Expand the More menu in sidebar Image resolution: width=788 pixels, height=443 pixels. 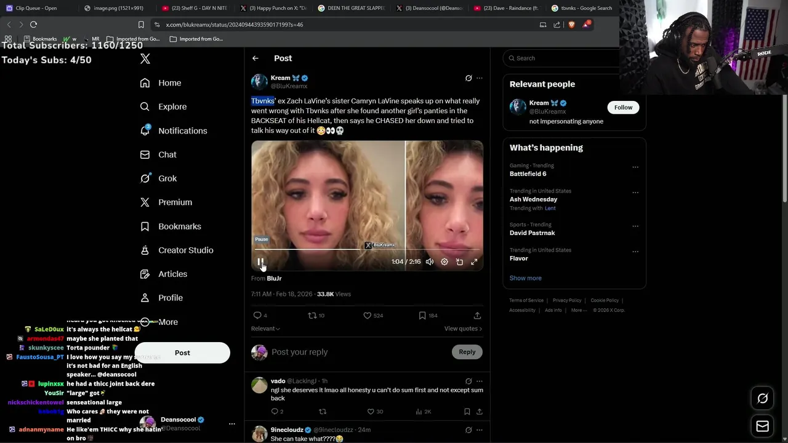pyautogui.click(x=159, y=322)
